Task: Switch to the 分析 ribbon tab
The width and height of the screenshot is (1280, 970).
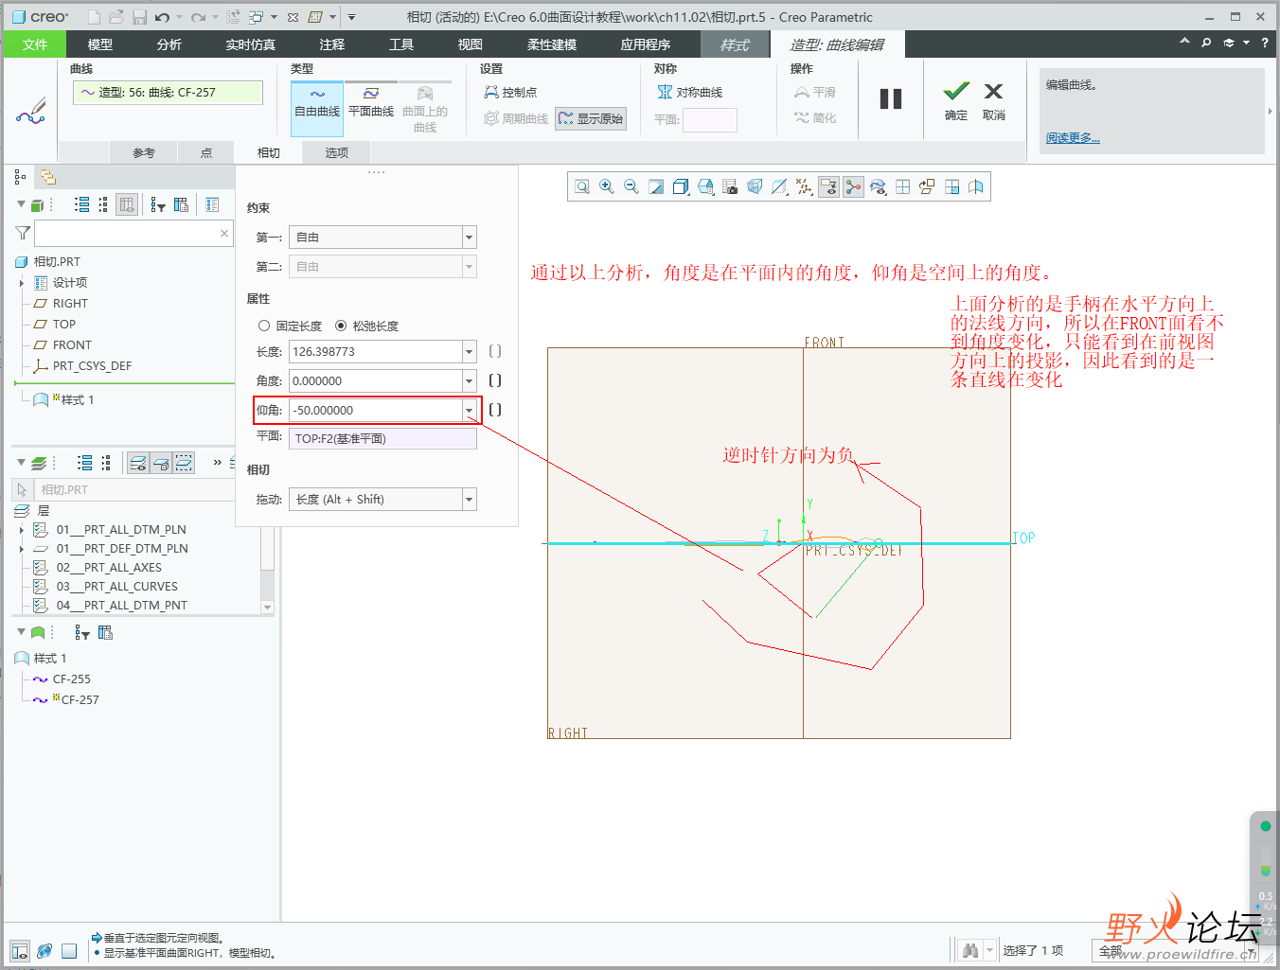Action: [x=169, y=44]
